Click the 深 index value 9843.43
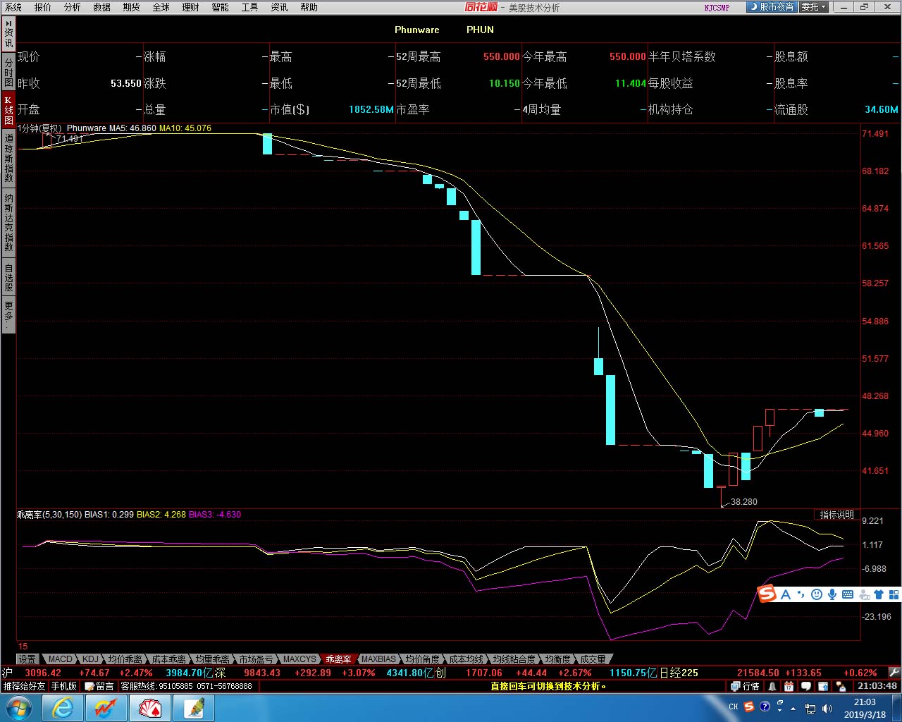 262,673
